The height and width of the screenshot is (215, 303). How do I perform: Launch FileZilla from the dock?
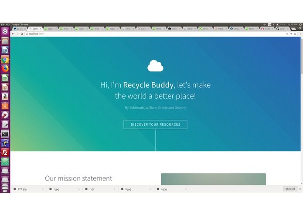coord(5,152)
